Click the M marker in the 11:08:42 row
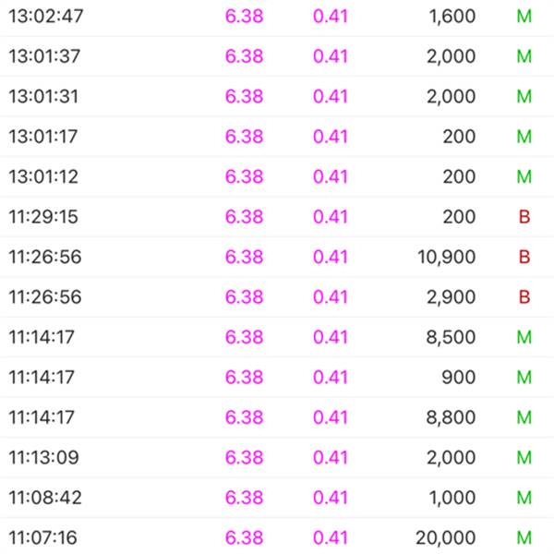Image resolution: width=554 pixels, height=554 pixels. pos(524,498)
